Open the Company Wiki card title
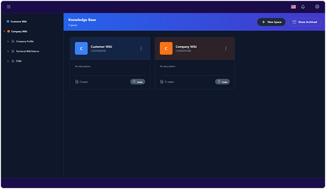The height and width of the screenshot is (189, 326). (x=186, y=46)
